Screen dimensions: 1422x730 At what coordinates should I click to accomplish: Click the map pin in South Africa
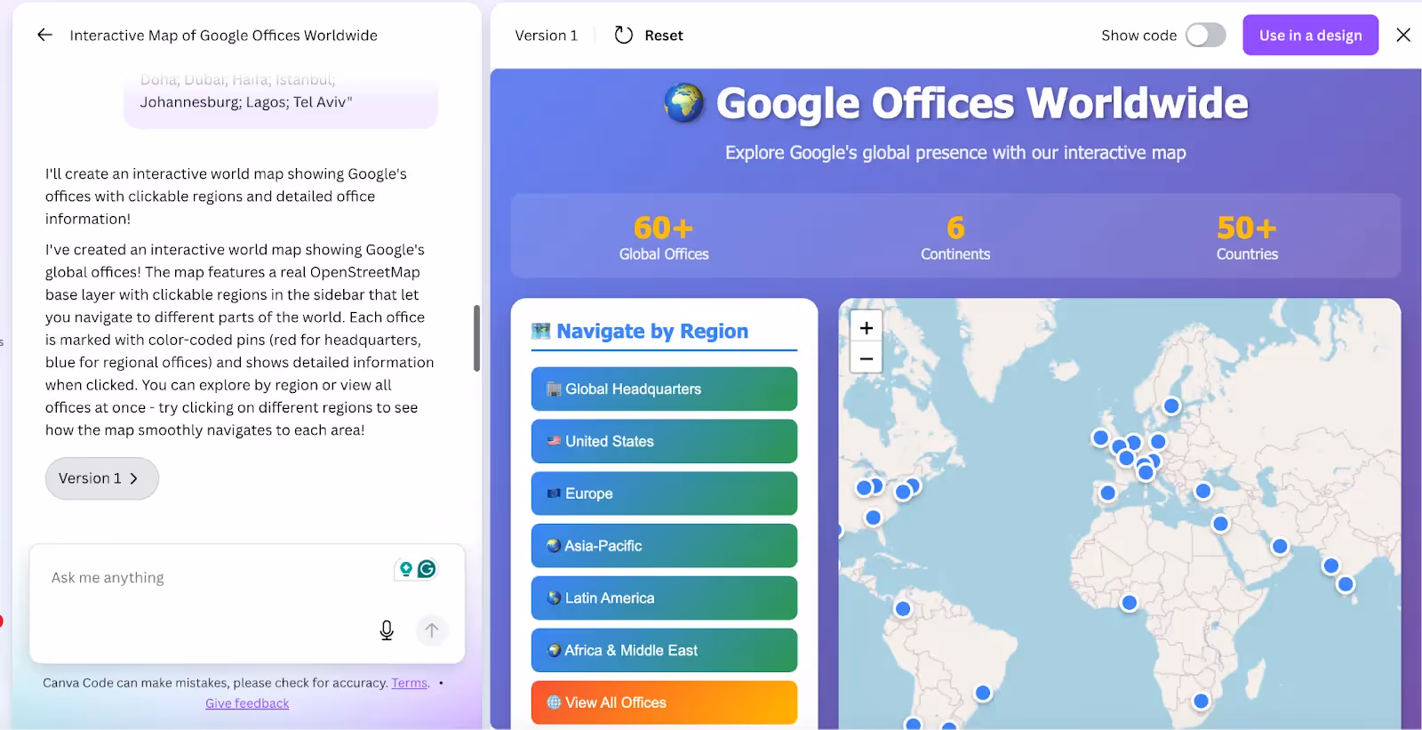click(1201, 702)
